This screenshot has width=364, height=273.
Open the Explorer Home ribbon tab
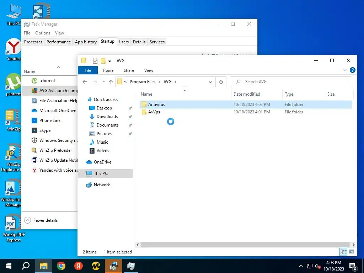pos(108,70)
